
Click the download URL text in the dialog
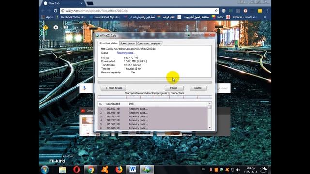128,49
